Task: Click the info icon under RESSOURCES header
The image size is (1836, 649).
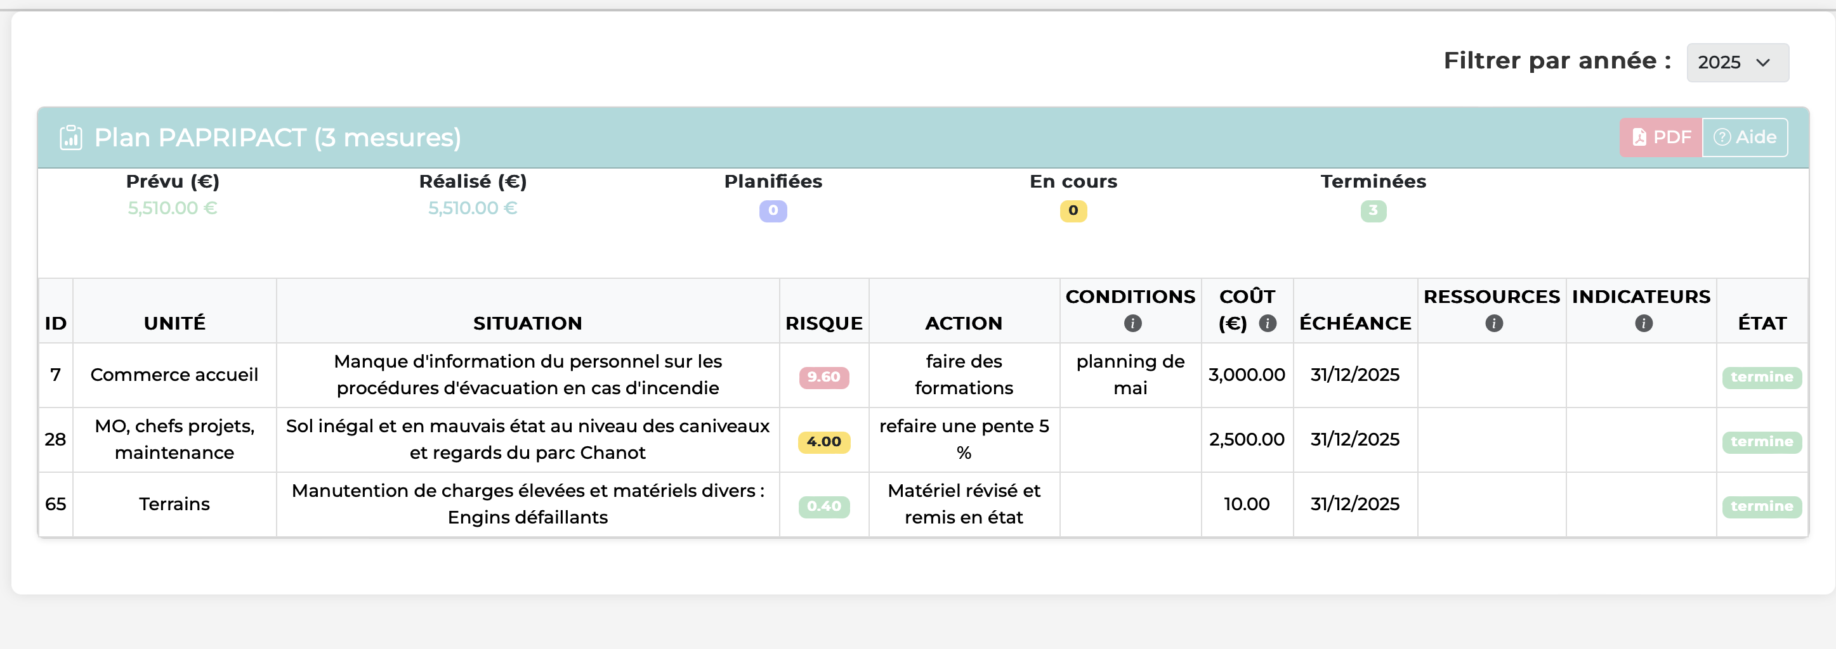Action: (x=1494, y=323)
